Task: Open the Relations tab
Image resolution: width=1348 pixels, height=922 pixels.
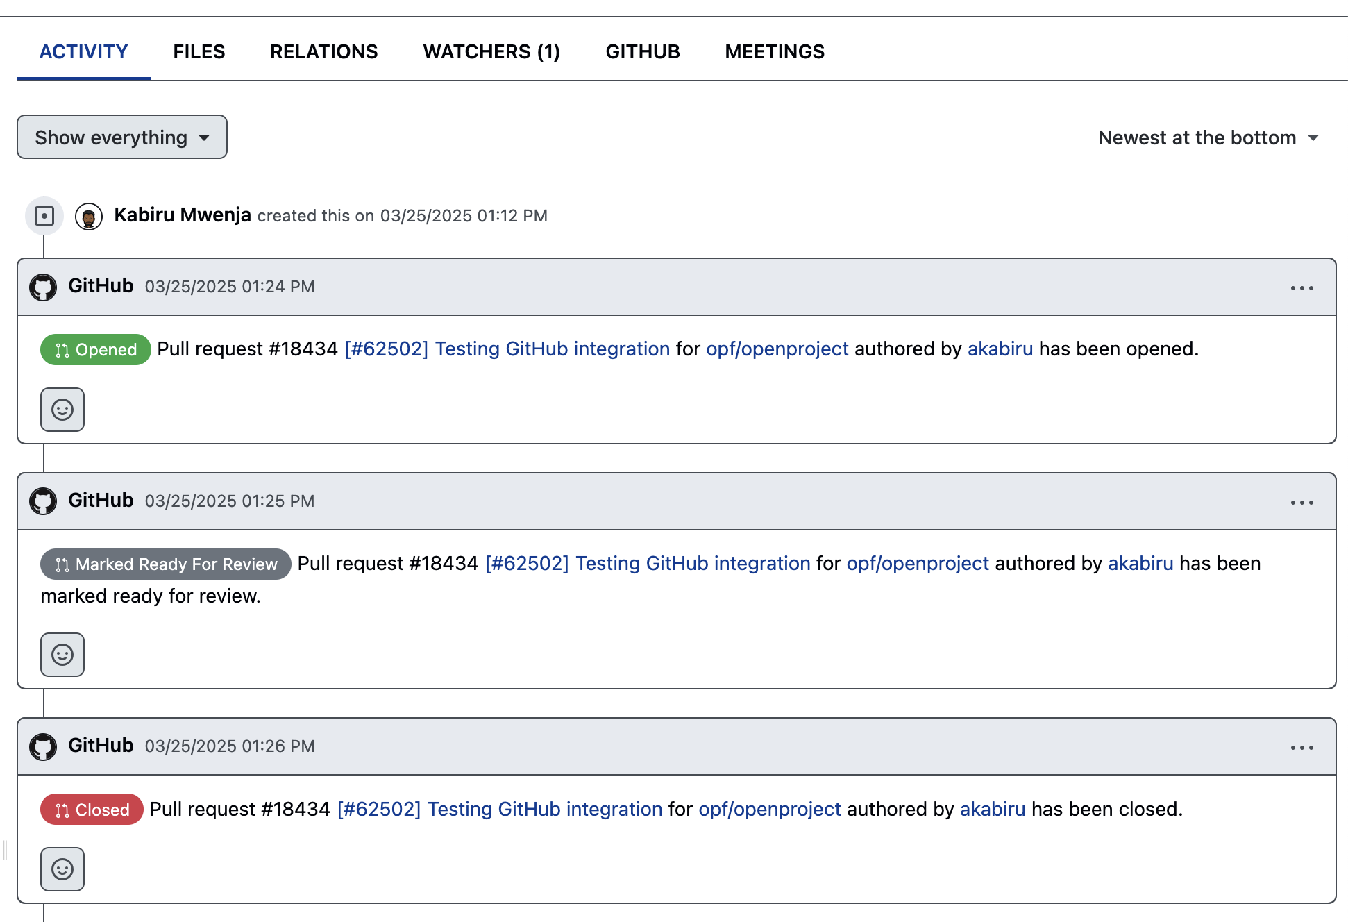Action: (x=323, y=51)
